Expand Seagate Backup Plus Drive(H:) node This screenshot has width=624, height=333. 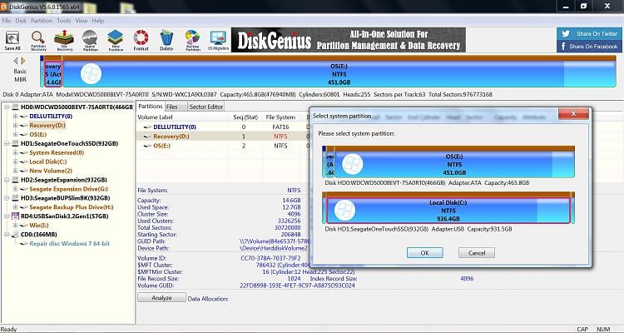(x=16, y=207)
